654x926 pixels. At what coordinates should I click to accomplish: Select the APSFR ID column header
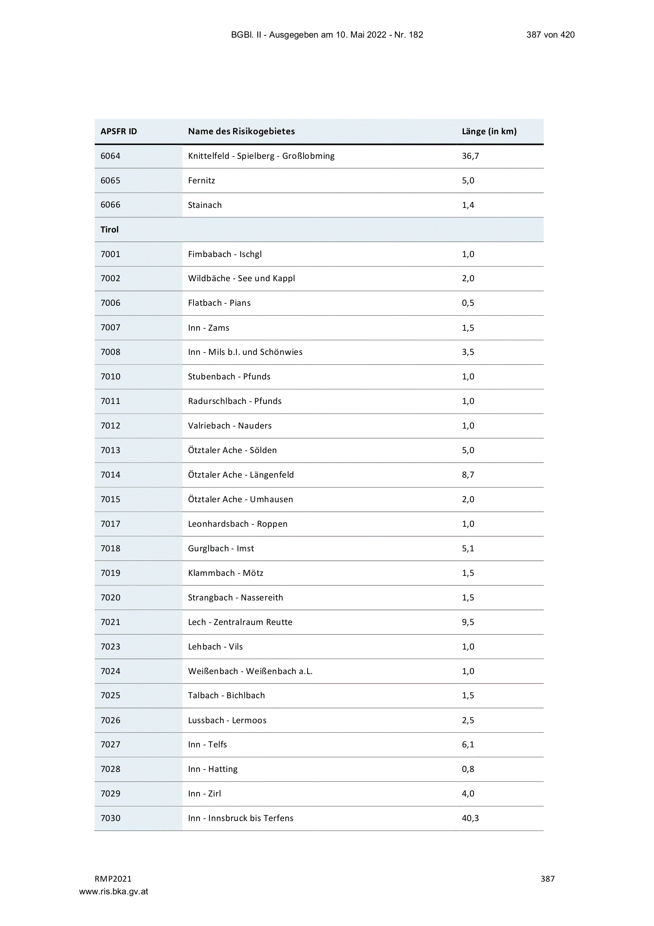(118, 131)
